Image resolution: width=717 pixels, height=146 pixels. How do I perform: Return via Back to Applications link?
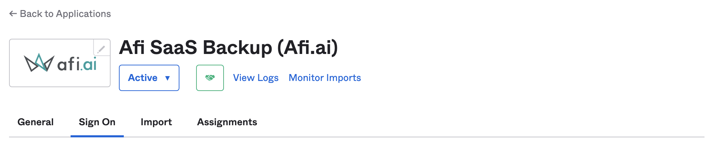point(65,14)
